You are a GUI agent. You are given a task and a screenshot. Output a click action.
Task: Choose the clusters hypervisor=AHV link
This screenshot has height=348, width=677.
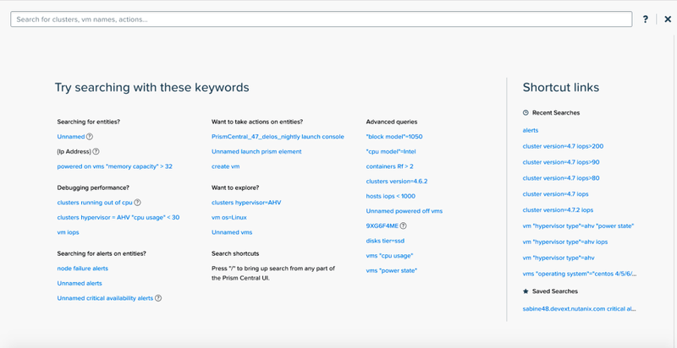point(246,203)
